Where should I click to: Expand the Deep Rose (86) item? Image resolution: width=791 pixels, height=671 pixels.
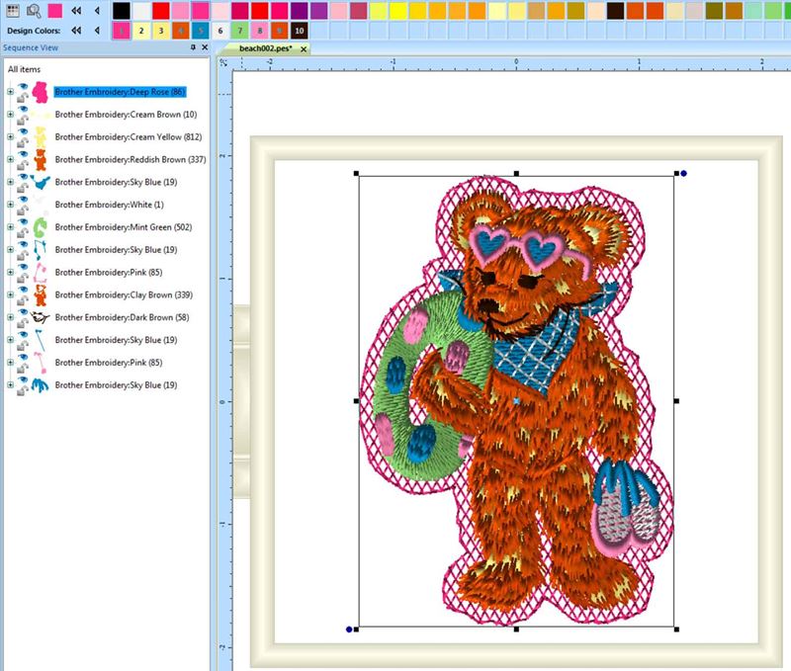(x=10, y=92)
